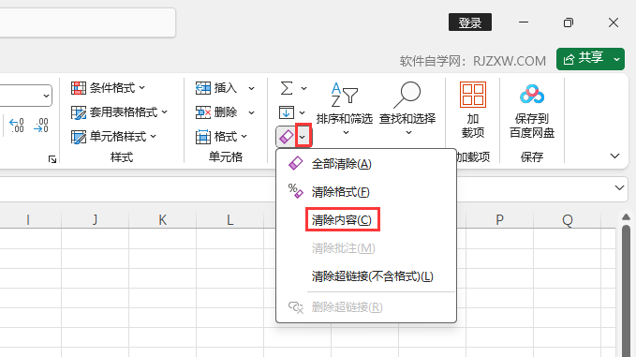Viewport: 636px width, 357px height.
Task: Choose Clear Formats (清除格式)
Action: tap(366, 192)
